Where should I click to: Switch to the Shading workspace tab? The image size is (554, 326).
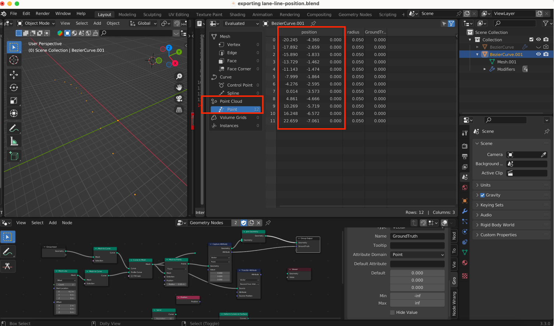click(x=237, y=15)
